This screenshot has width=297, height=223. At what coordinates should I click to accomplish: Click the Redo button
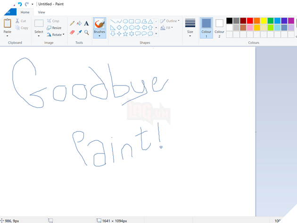click(x=27, y=4)
